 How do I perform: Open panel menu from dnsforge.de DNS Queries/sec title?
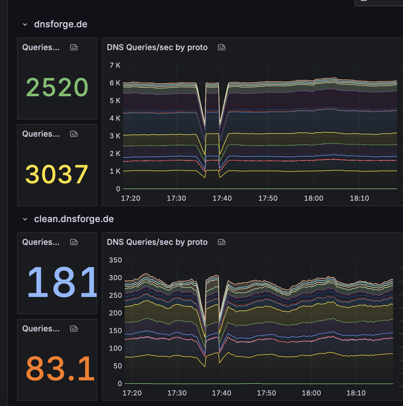tap(157, 47)
